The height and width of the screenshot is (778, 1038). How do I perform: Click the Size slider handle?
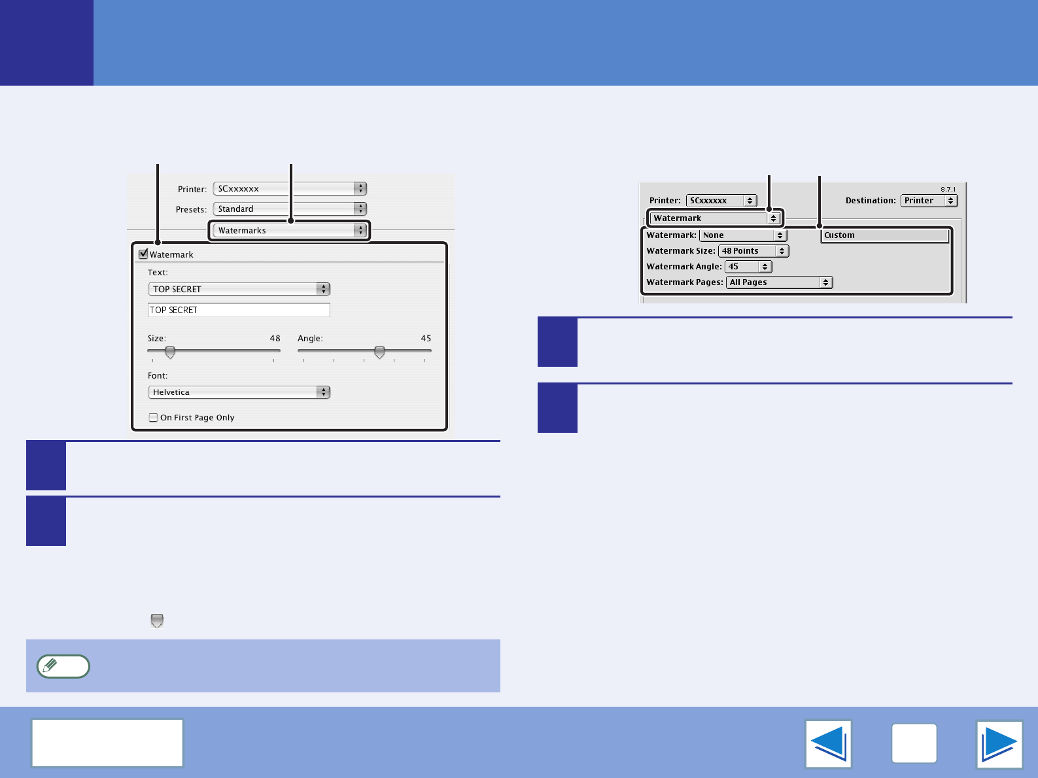[170, 352]
